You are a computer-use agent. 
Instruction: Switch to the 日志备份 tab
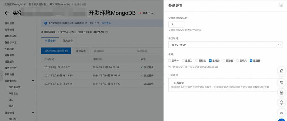[68, 41]
